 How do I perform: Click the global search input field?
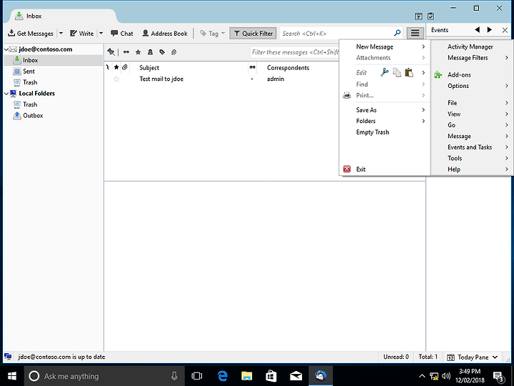tap(336, 33)
